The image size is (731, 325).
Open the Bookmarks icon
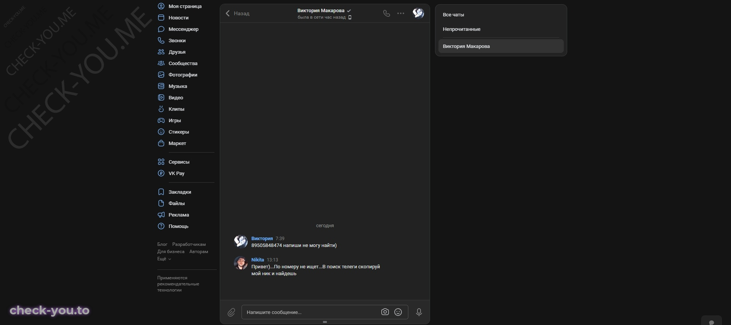(x=161, y=192)
